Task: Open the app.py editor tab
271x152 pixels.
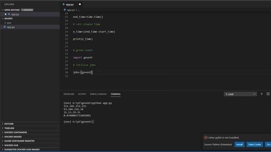Action: pos(72,5)
